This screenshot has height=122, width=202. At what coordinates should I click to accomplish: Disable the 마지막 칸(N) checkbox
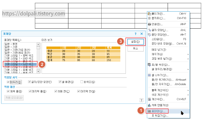coord(78,91)
